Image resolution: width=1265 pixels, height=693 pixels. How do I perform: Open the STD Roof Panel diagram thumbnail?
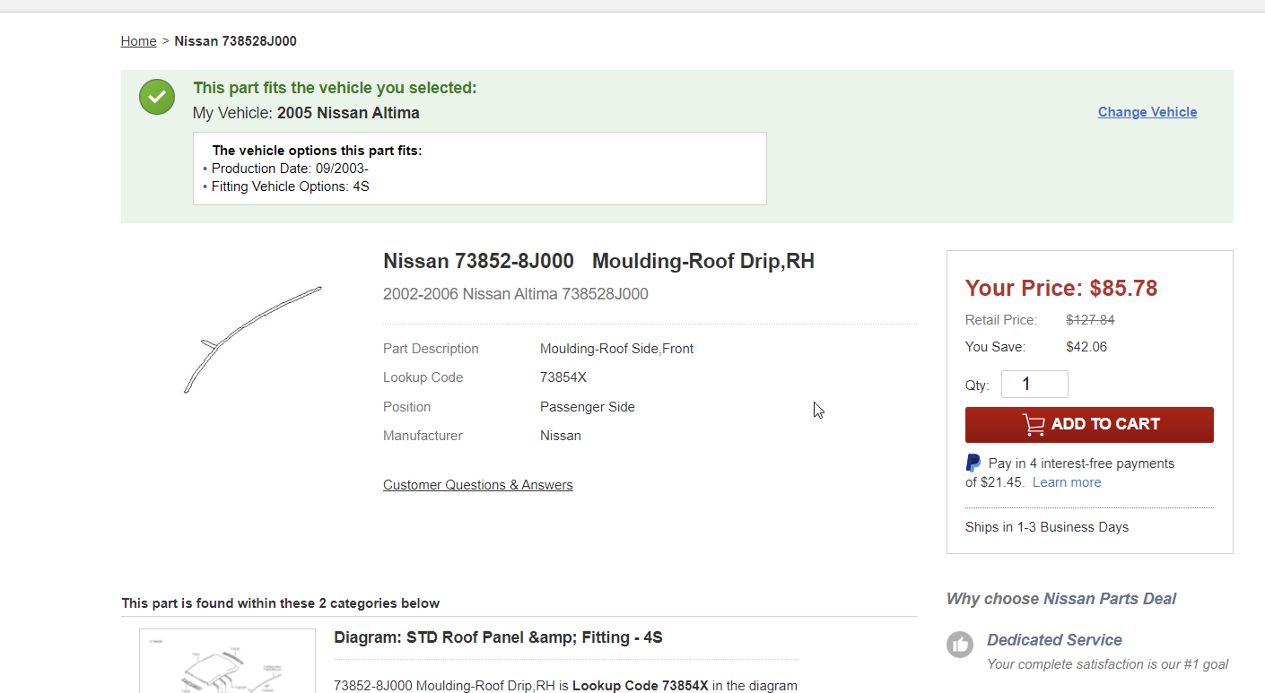227,662
